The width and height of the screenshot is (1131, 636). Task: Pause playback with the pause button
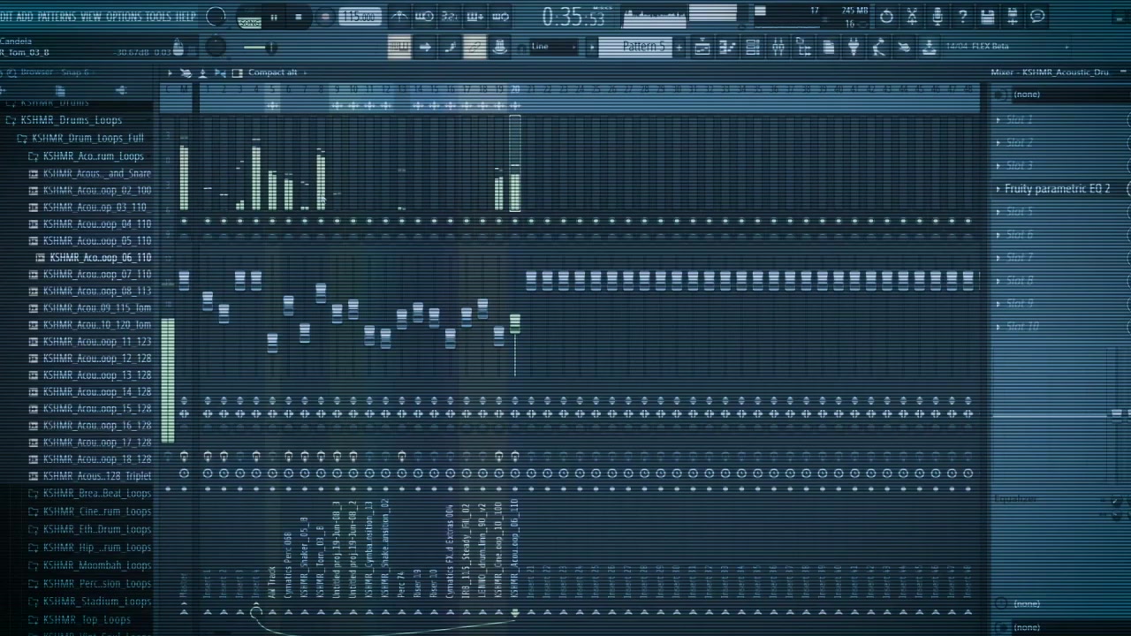274,18
